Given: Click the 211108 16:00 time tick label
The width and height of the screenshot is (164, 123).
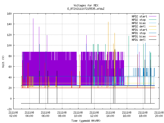Looking at the screenshot, I should pyautogui.click(x=127, y=114).
